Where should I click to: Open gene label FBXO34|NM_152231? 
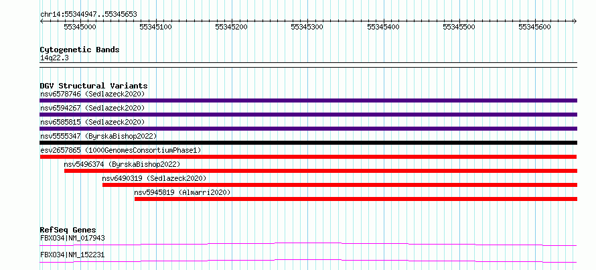tap(72, 255)
